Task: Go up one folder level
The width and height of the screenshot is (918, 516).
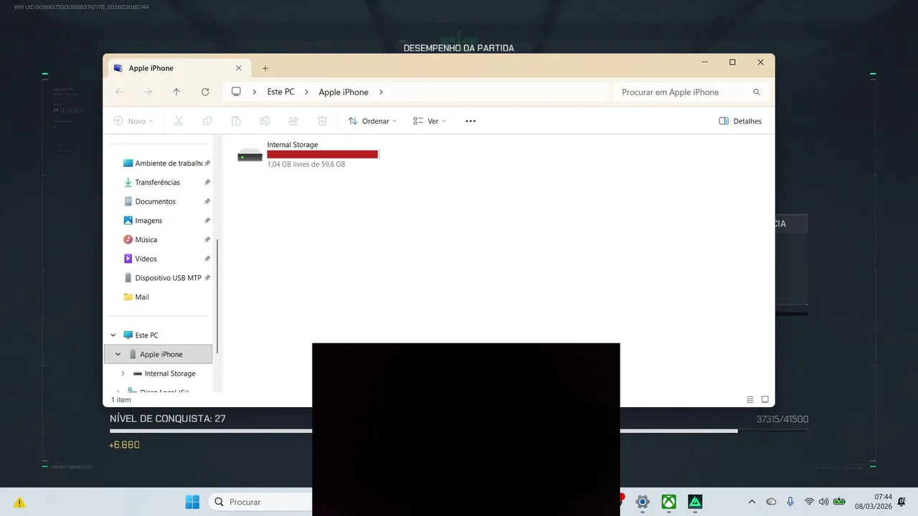Action: [x=176, y=92]
